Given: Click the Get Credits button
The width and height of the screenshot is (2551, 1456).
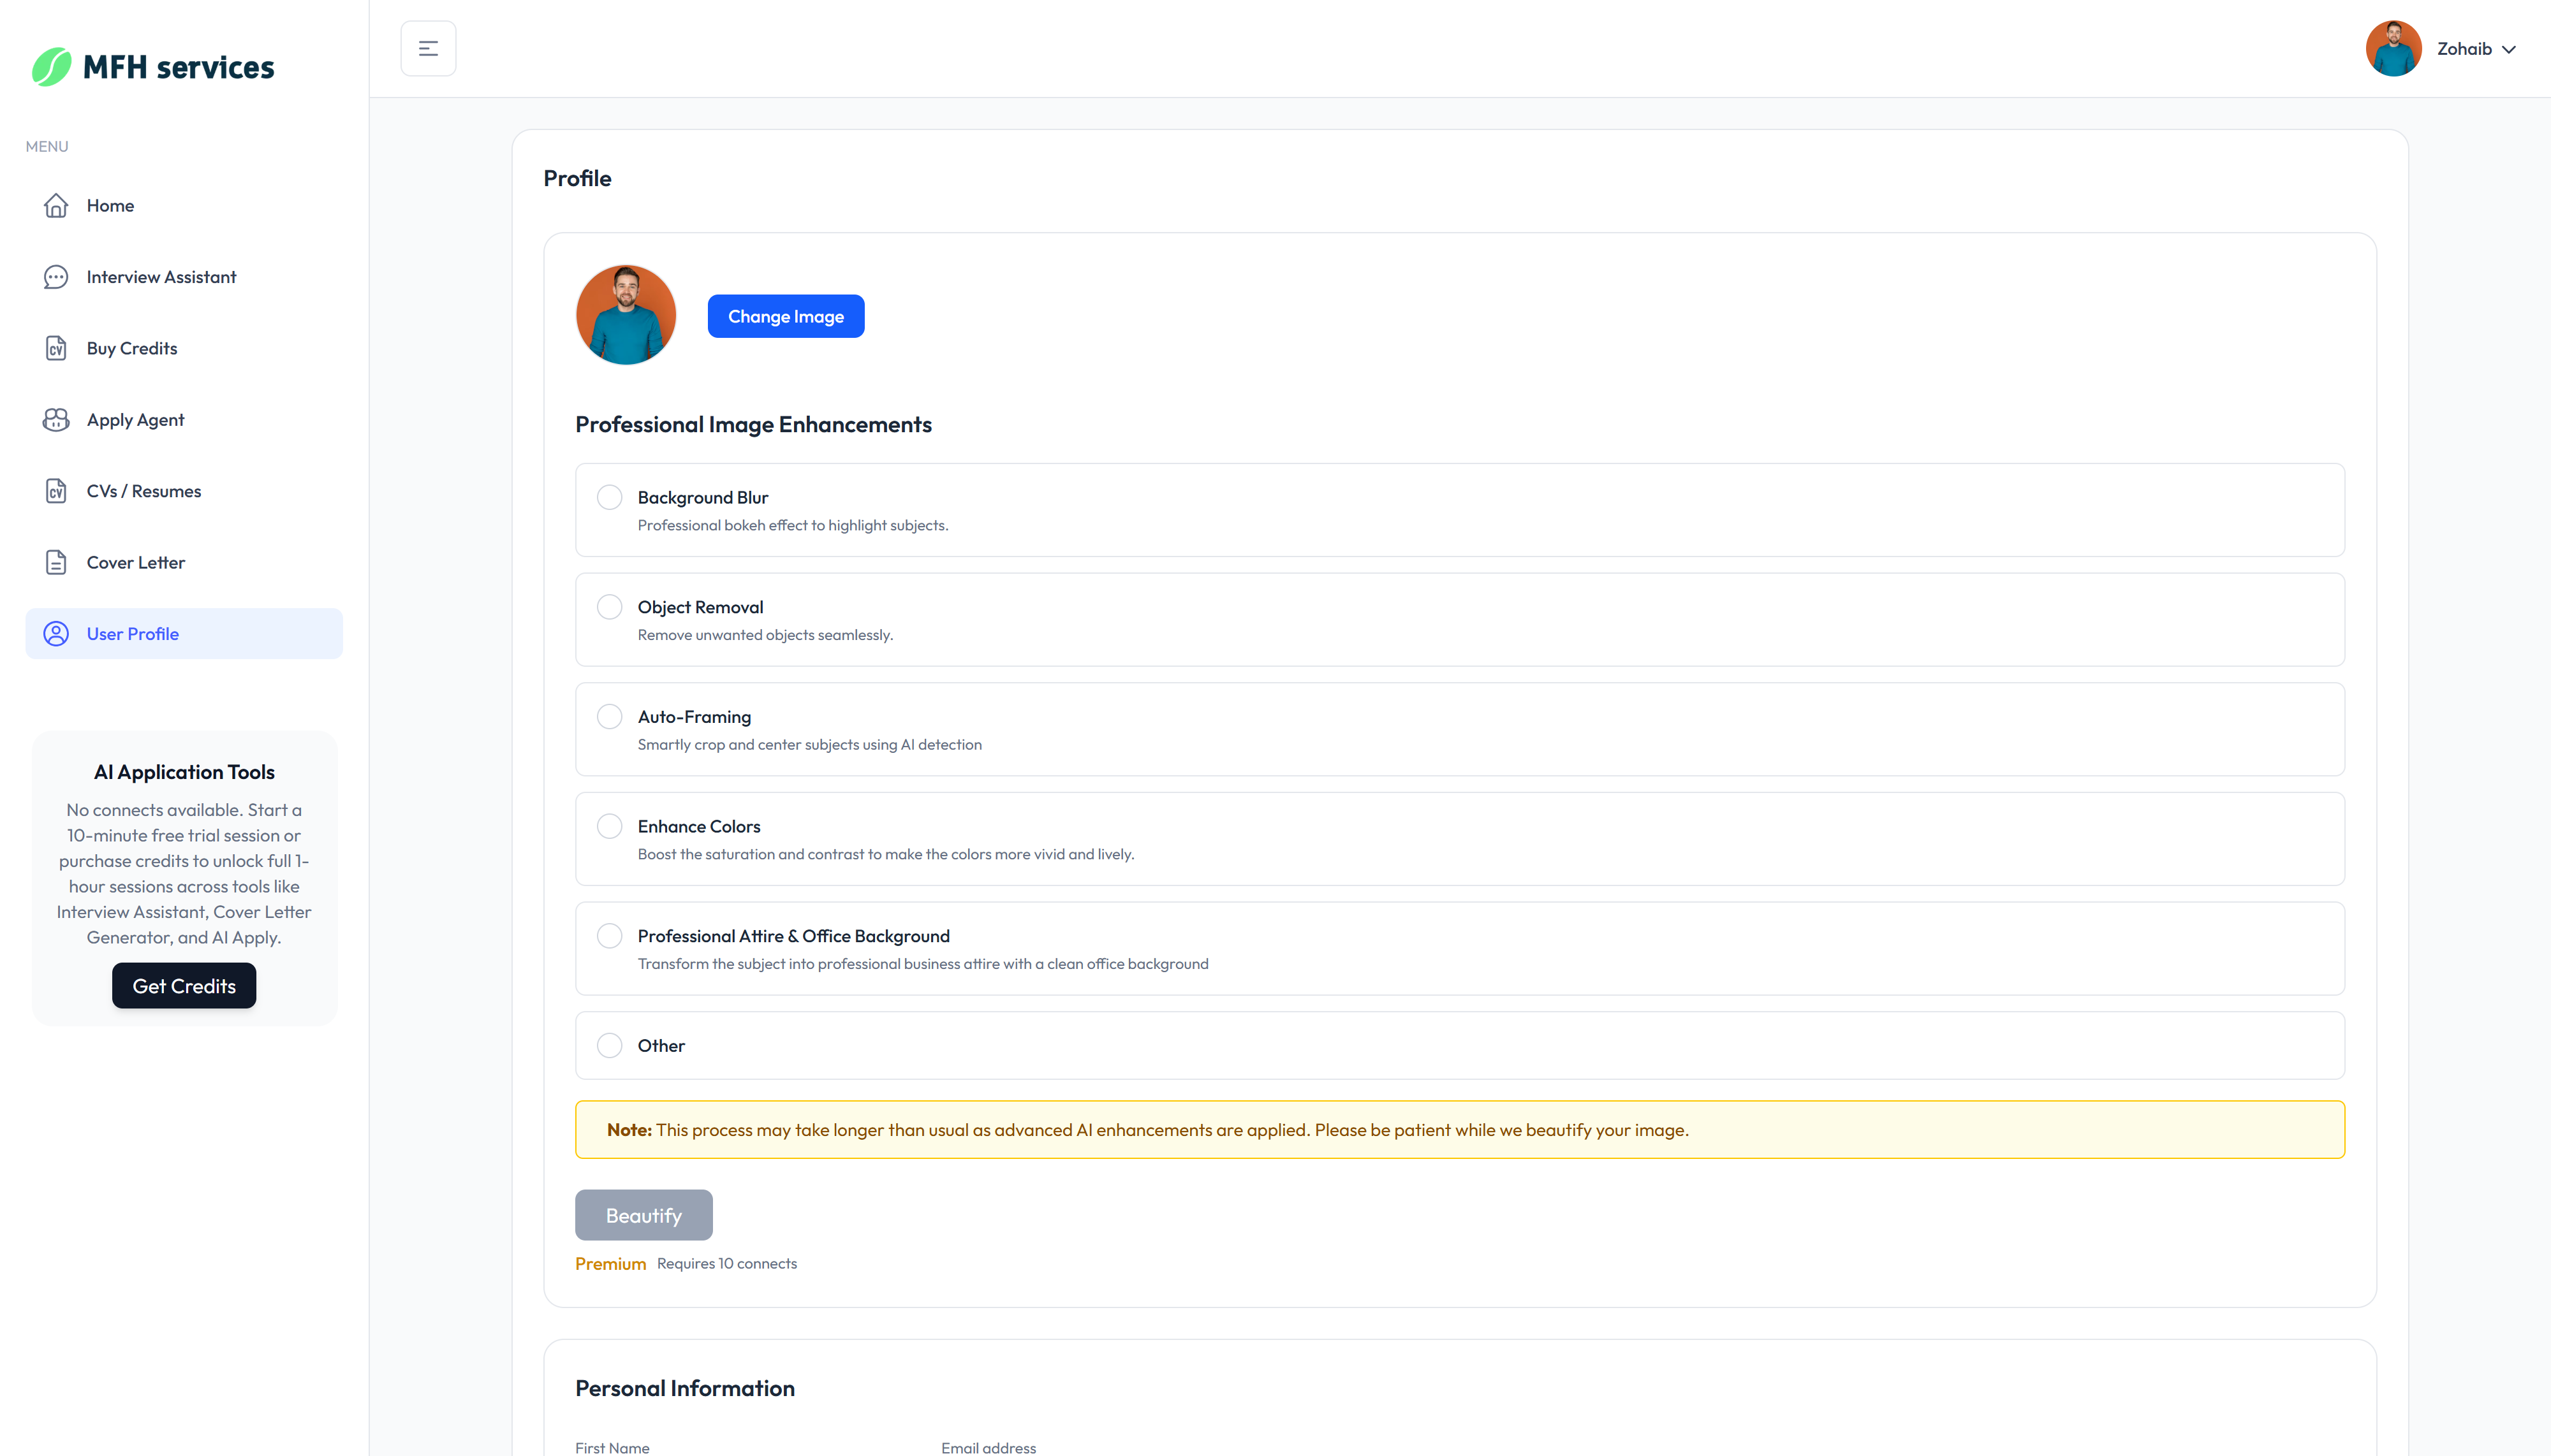Looking at the screenshot, I should point(183,985).
